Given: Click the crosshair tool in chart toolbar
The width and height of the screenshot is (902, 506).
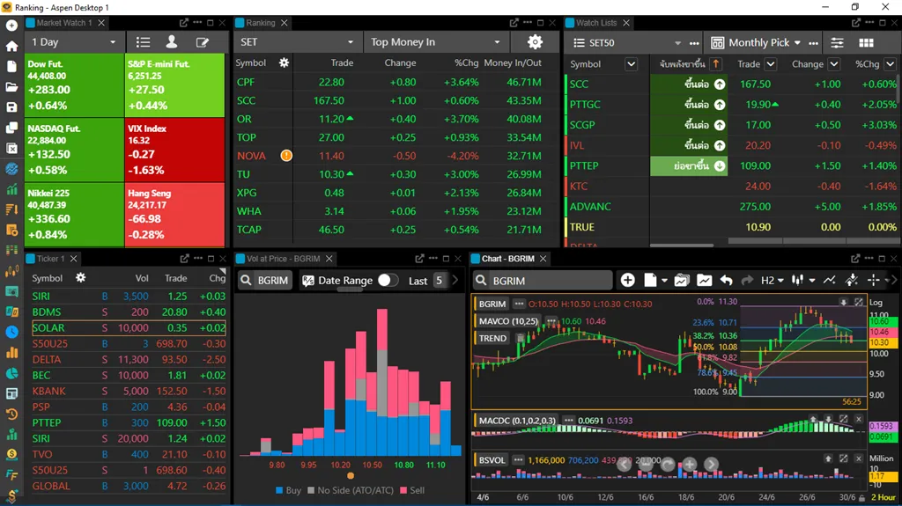Looking at the screenshot, I should pyautogui.click(x=873, y=280).
